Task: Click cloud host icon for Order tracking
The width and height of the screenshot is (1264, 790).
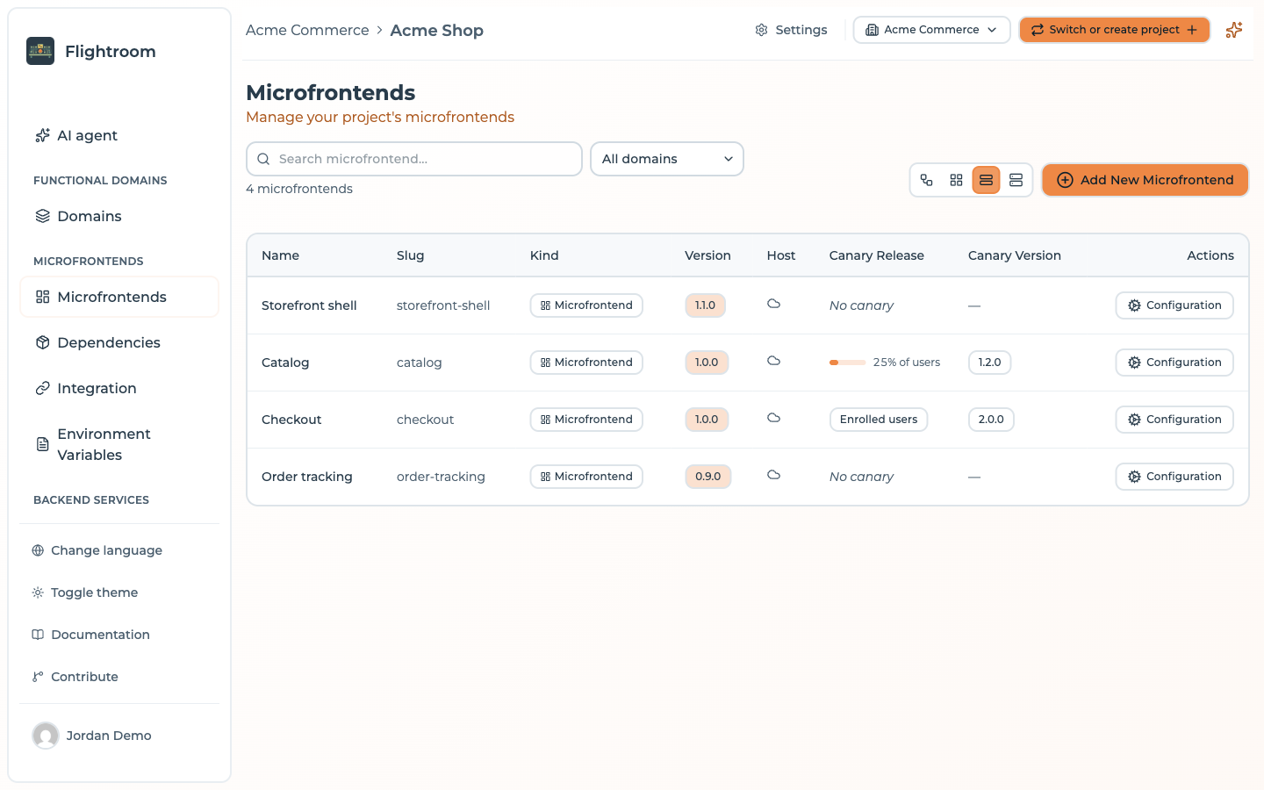Action: [773, 476]
